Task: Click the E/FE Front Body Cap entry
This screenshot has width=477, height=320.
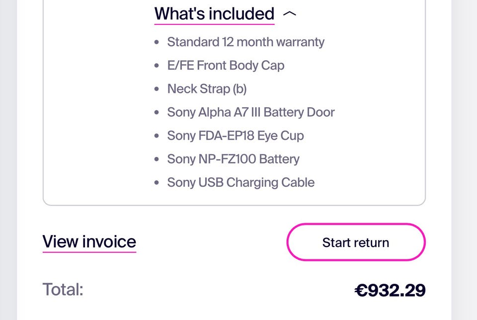Action: coord(226,65)
